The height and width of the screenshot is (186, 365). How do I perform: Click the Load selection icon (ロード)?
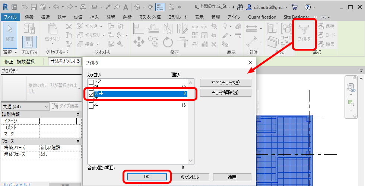326,35
